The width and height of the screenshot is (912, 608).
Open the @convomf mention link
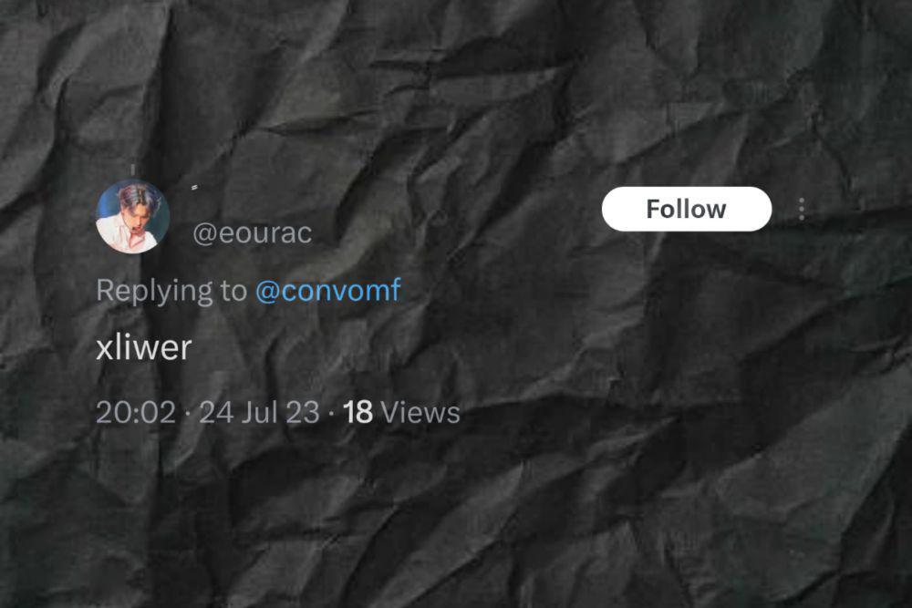point(328,290)
